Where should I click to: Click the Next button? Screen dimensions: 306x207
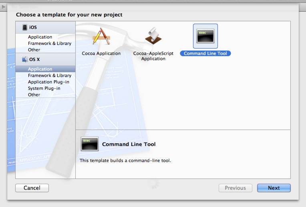(274, 188)
